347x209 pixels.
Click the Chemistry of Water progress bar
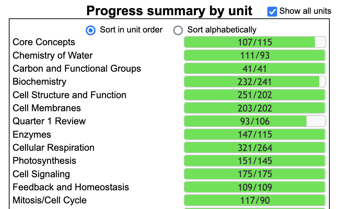pos(255,55)
